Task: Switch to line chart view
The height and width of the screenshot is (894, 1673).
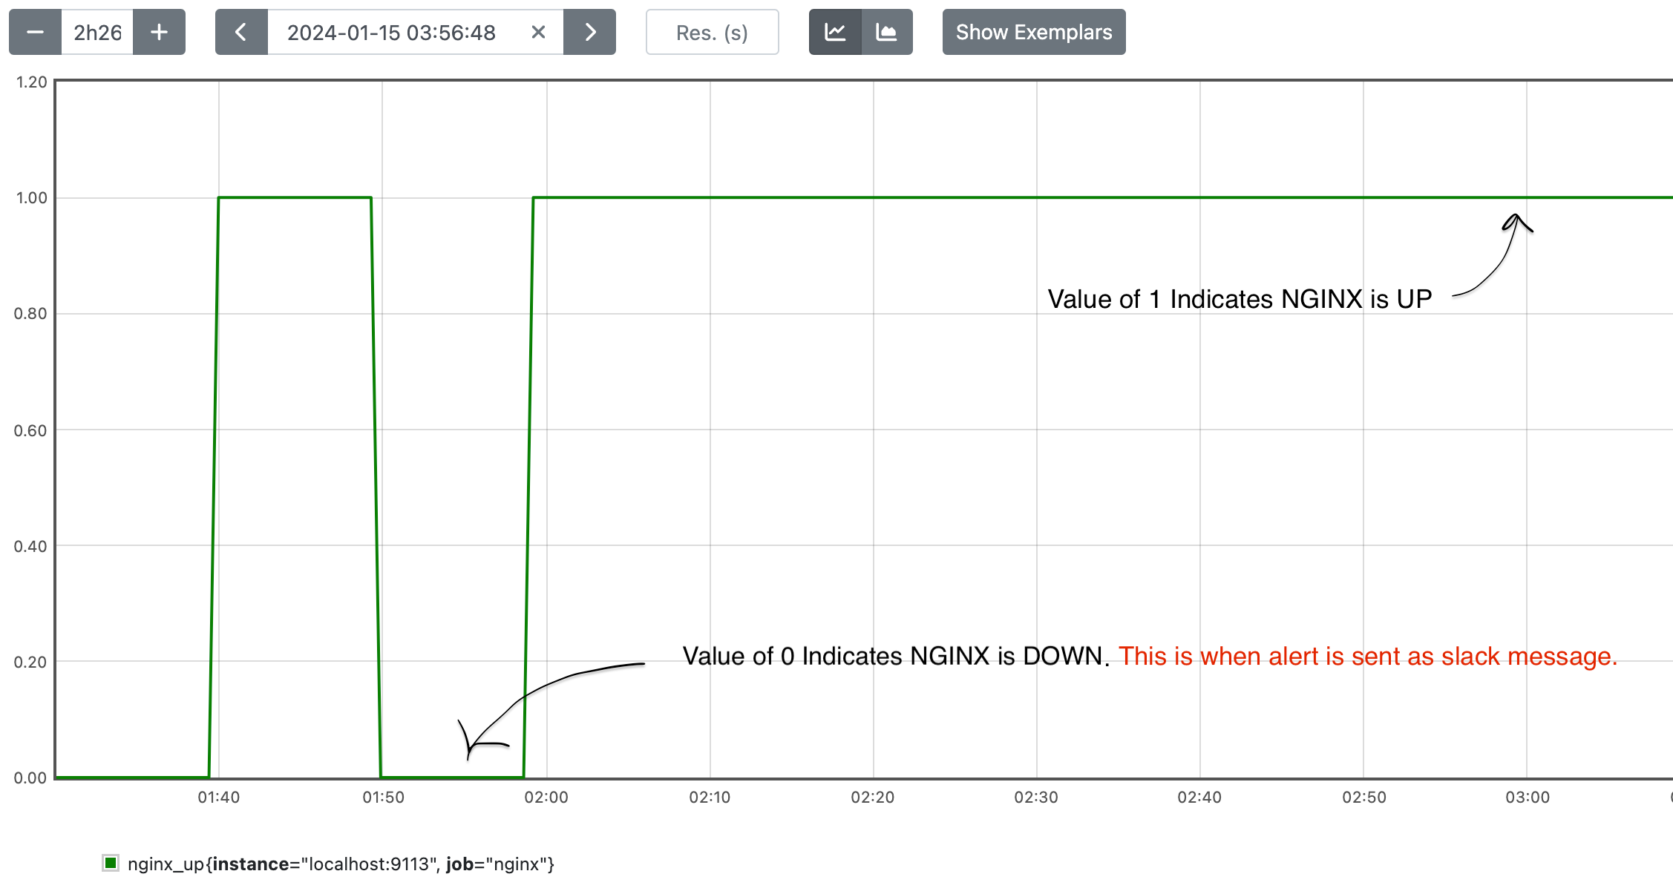Action: click(x=835, y=32)
